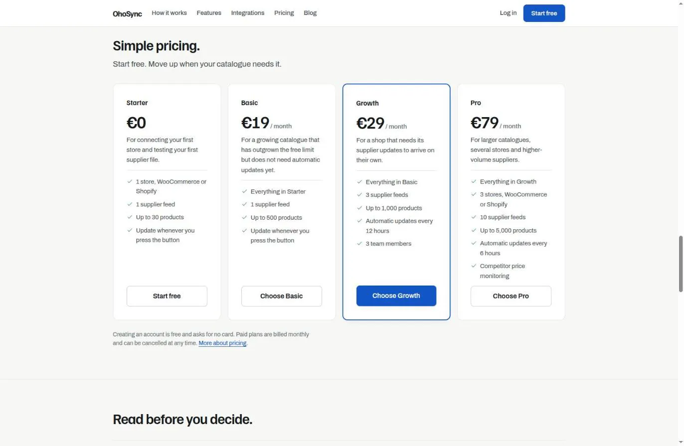The width and height of the screenshot is (684, 446).
Task: Visit the Blog link in header
Action: pyautogui.click(x=310, y=13)
